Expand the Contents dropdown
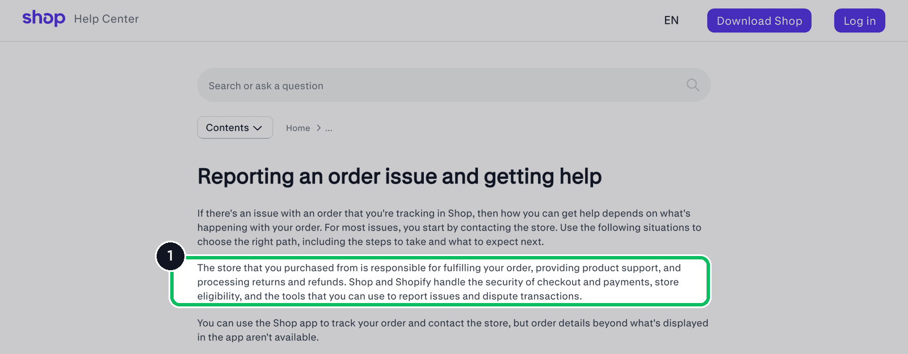 [x=235, y=127]
